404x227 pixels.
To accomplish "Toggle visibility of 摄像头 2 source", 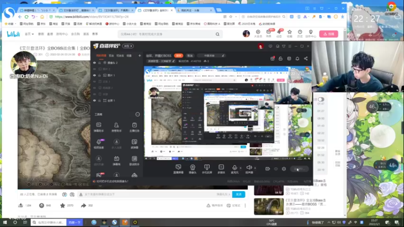I will click(94, 63).
